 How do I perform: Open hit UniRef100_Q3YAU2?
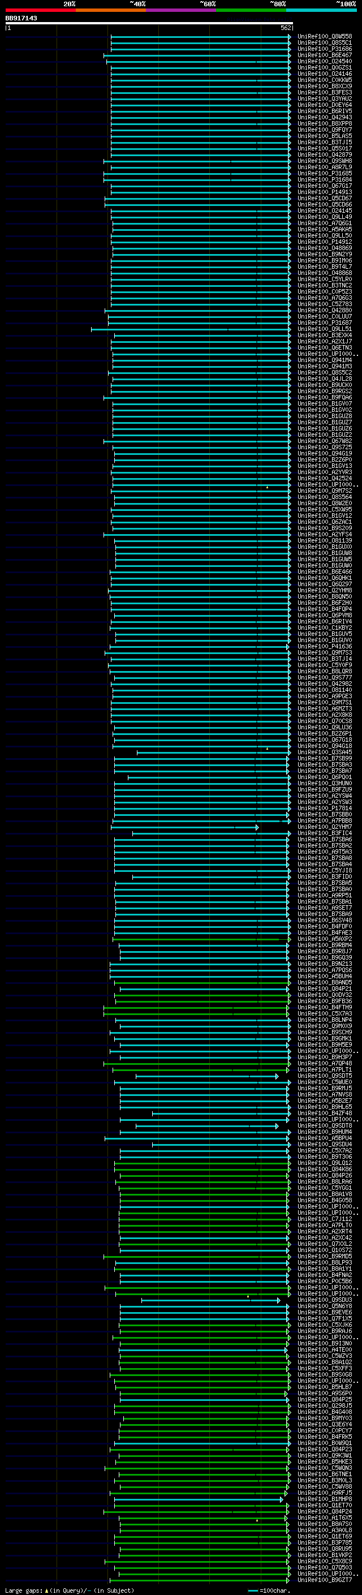(x=325, y=98)
